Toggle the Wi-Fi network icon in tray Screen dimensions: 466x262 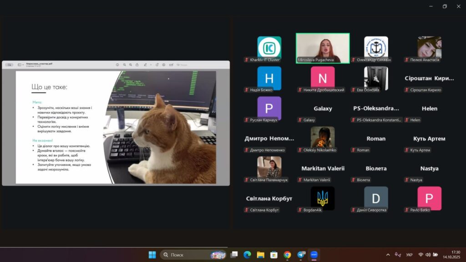tap(421, 255)
